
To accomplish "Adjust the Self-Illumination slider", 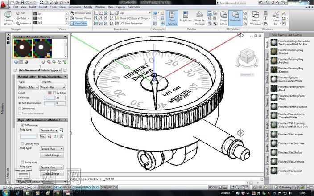I will click(x=49, y=103).
